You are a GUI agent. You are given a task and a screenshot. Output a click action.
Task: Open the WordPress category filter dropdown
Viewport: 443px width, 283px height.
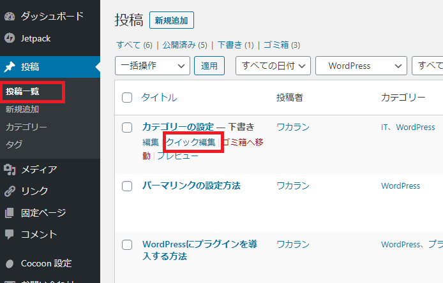pos(361,66)
